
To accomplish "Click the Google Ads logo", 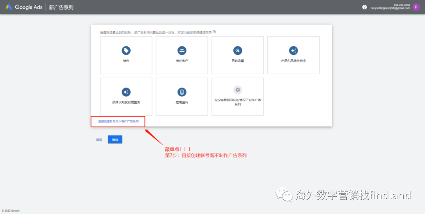I will coord(24,7).
